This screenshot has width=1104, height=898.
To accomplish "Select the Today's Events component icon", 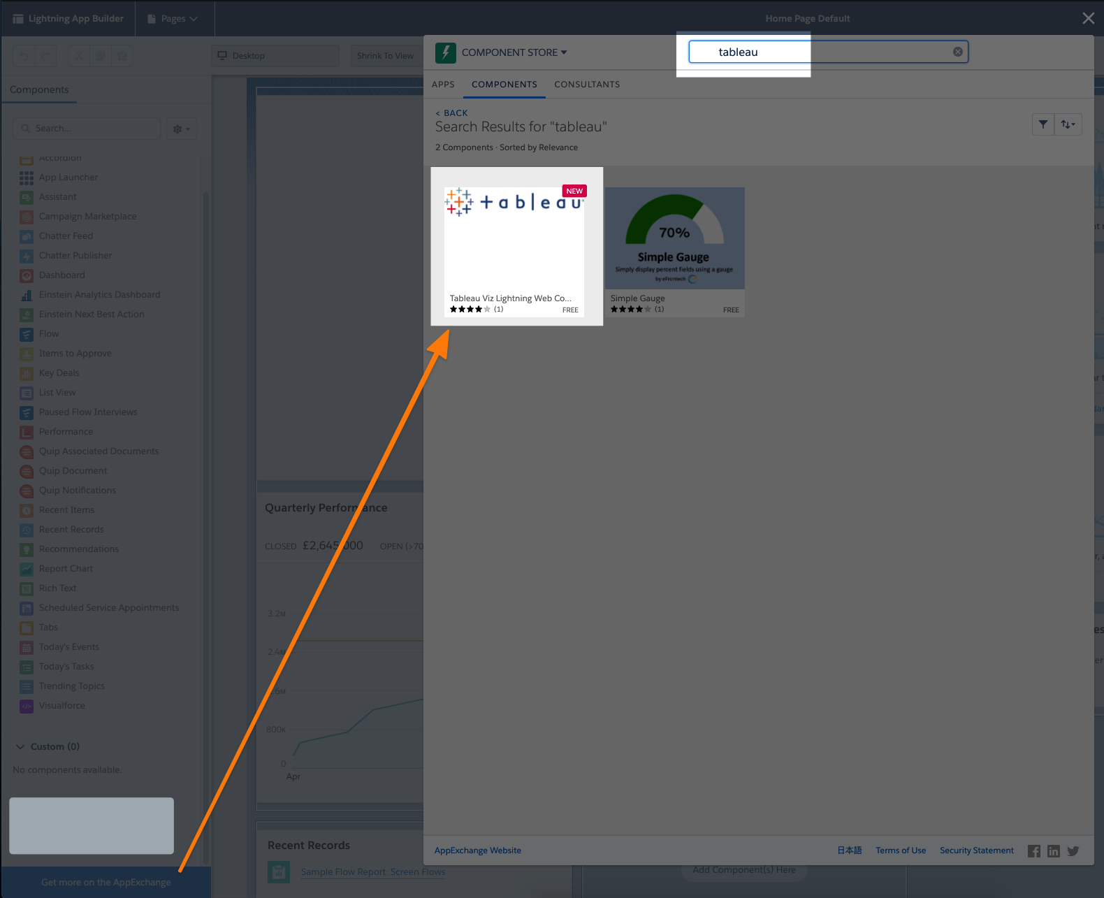I will [27, 647].
